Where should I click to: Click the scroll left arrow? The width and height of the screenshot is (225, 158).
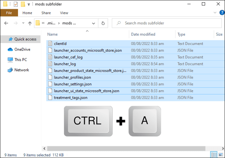[x=44, y=149]
